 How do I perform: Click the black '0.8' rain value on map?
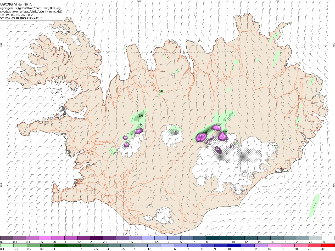161,91
